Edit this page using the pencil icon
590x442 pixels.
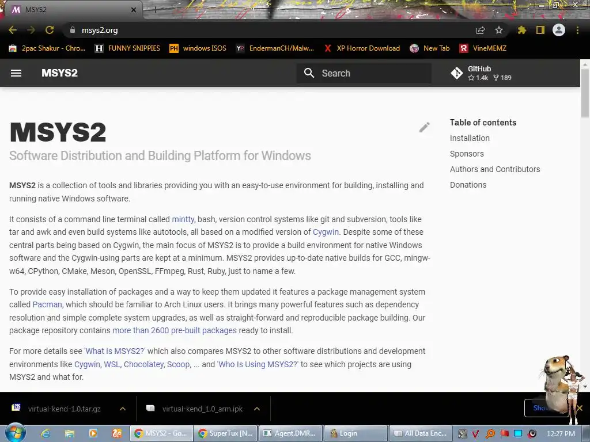coord(425,127)
